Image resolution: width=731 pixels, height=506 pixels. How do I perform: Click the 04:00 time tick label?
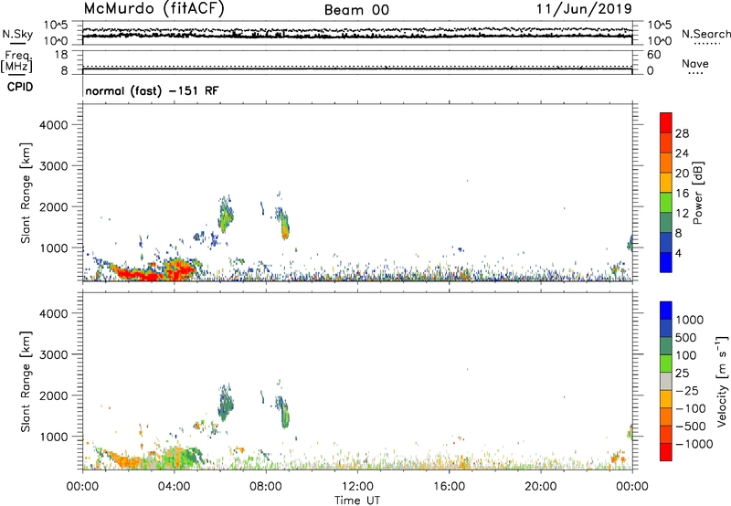tap(174, 487)
